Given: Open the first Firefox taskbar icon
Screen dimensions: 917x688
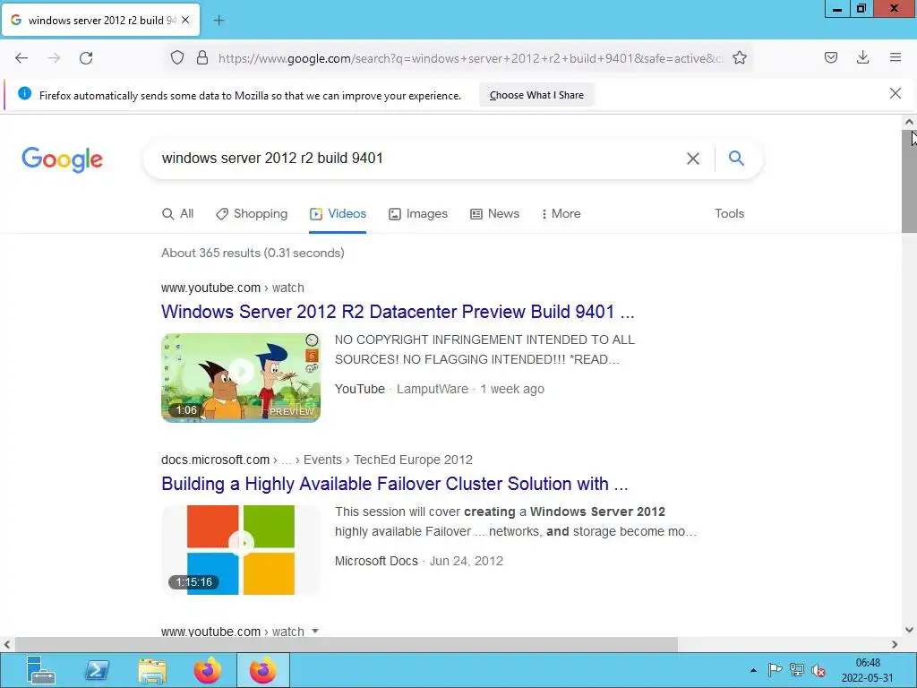Looking at the screenshot, I should click(208, 670).
